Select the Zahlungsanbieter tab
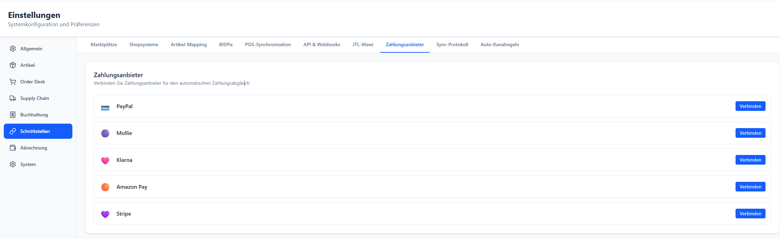The height and width of the screenshot is (239, 780). point(405,44)
